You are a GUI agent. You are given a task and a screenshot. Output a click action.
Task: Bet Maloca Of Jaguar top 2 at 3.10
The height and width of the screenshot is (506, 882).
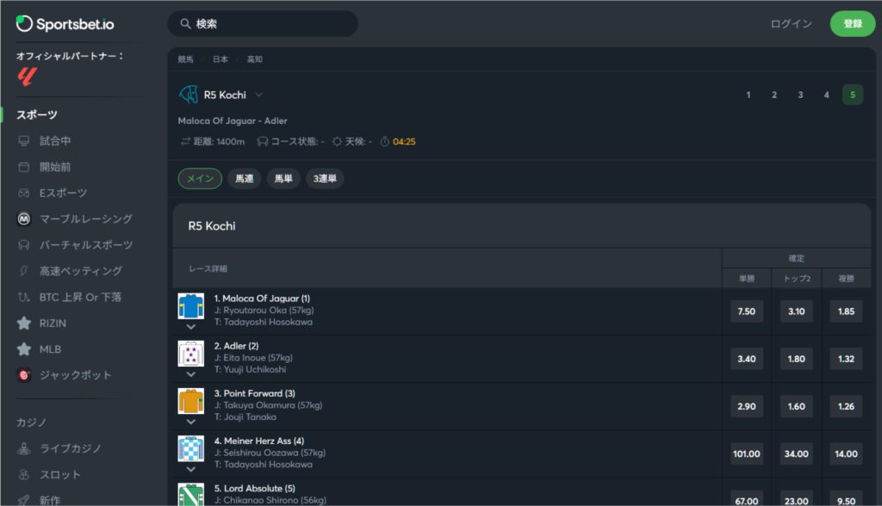(x=797, y=312)
